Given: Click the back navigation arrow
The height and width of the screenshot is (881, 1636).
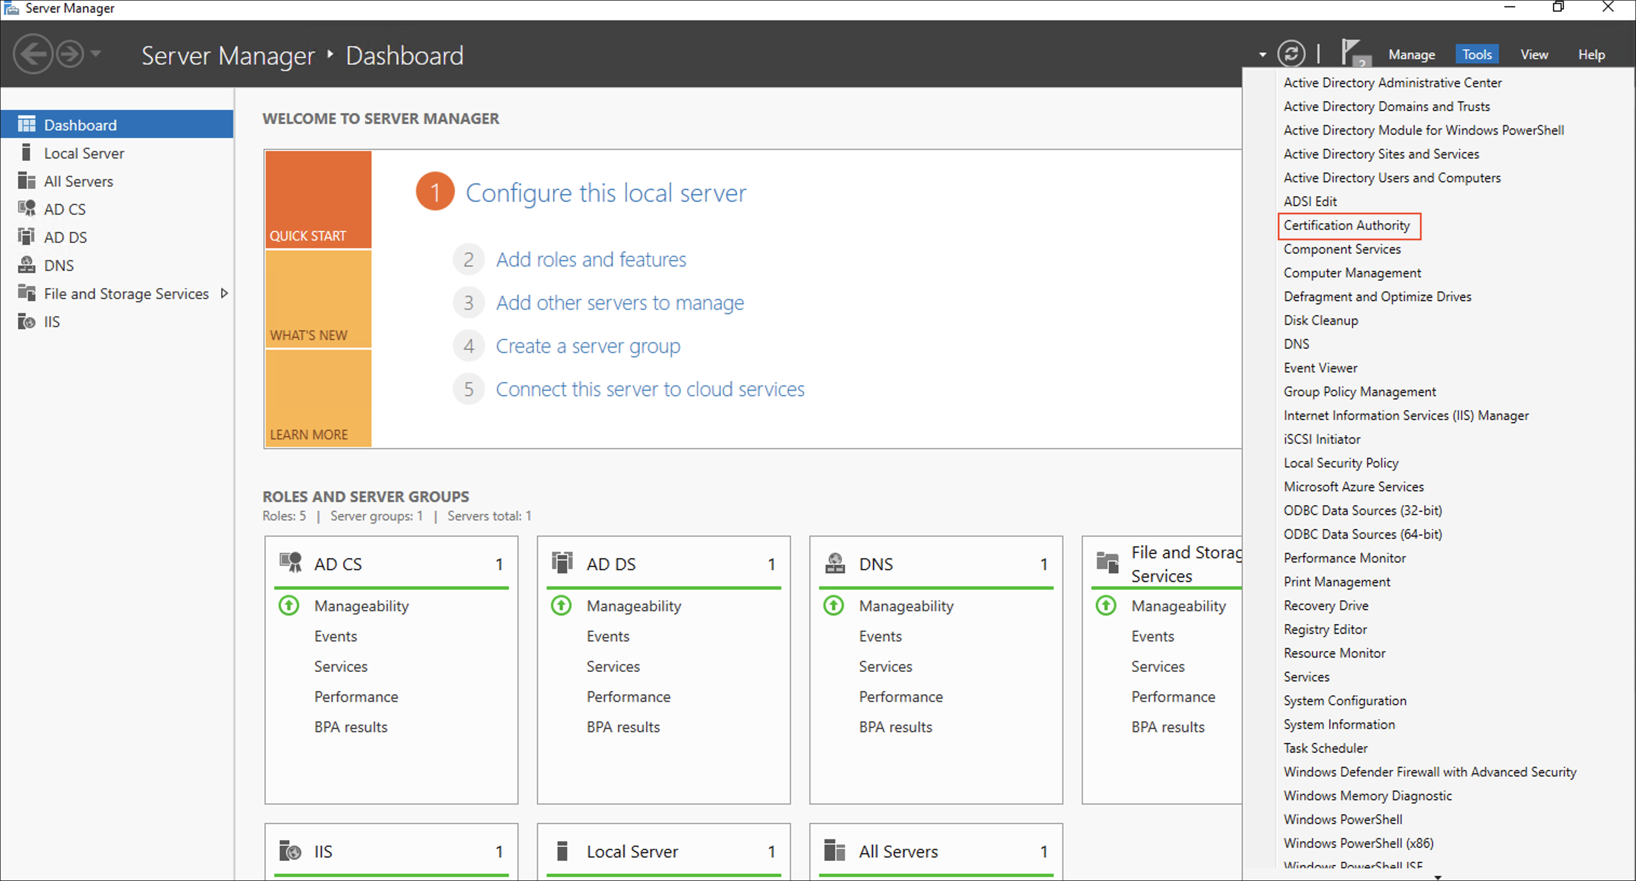Looking at the screenshot, I should click(32, 54).
